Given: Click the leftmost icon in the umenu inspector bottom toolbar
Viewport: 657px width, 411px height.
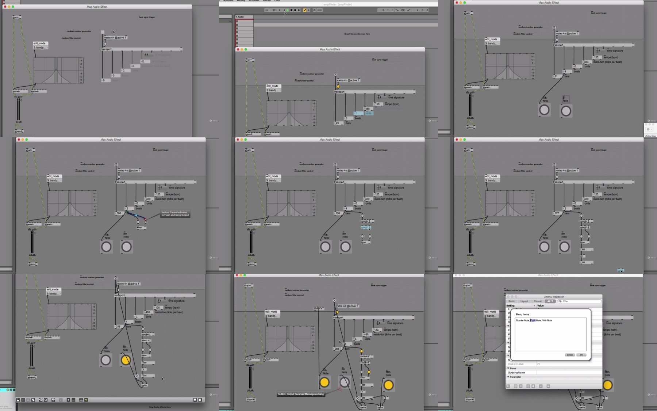Looking at the screenshot, I should 508,386.
